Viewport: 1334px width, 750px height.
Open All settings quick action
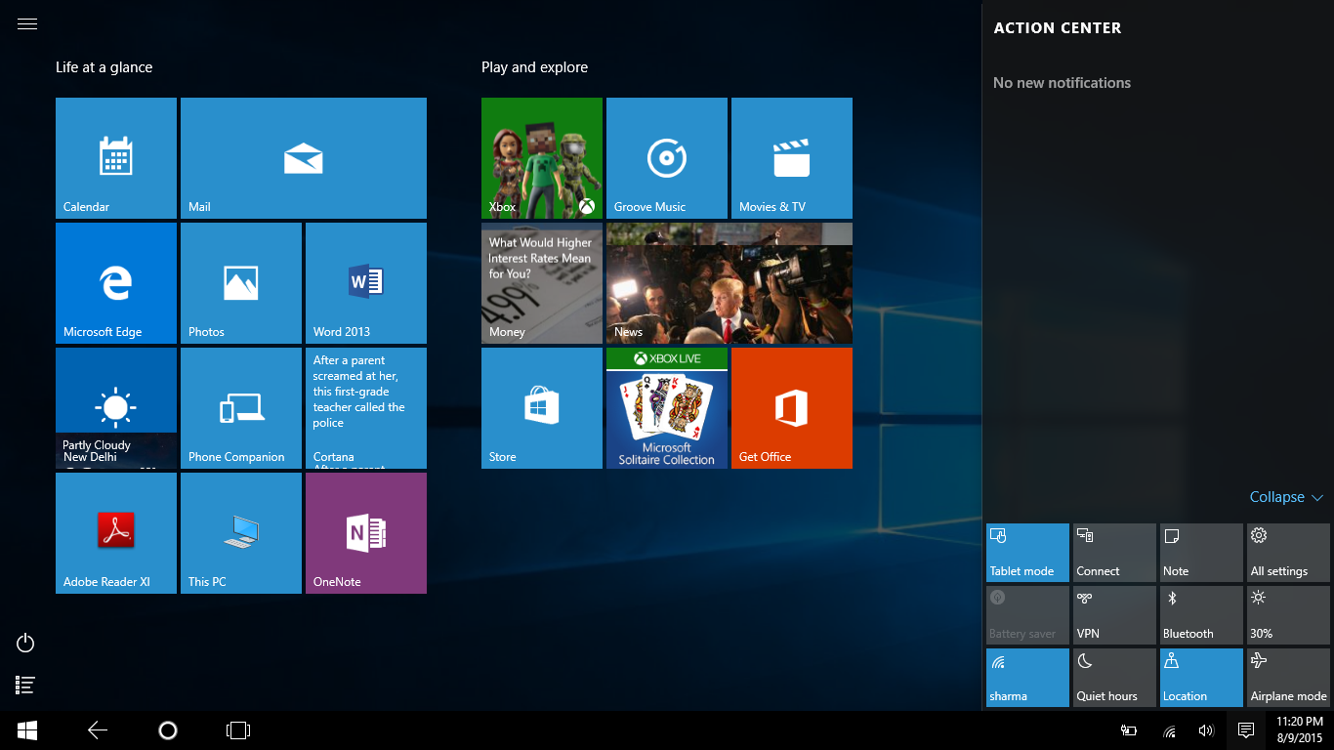click(1288, 553)
